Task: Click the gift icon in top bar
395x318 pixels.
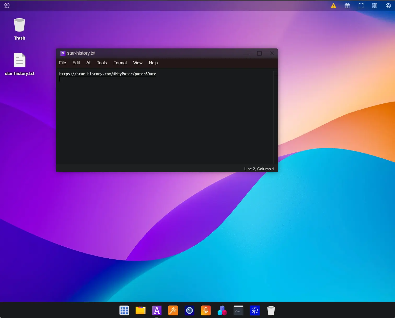Action: coord(347,6)
